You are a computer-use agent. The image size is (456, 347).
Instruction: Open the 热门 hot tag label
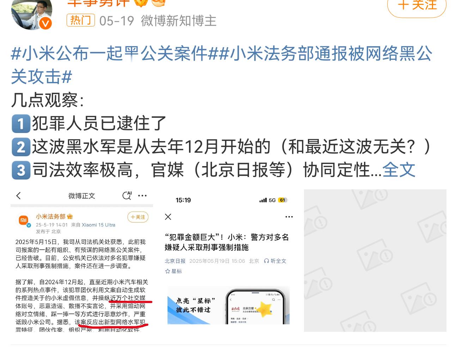(x=81, y=20)
